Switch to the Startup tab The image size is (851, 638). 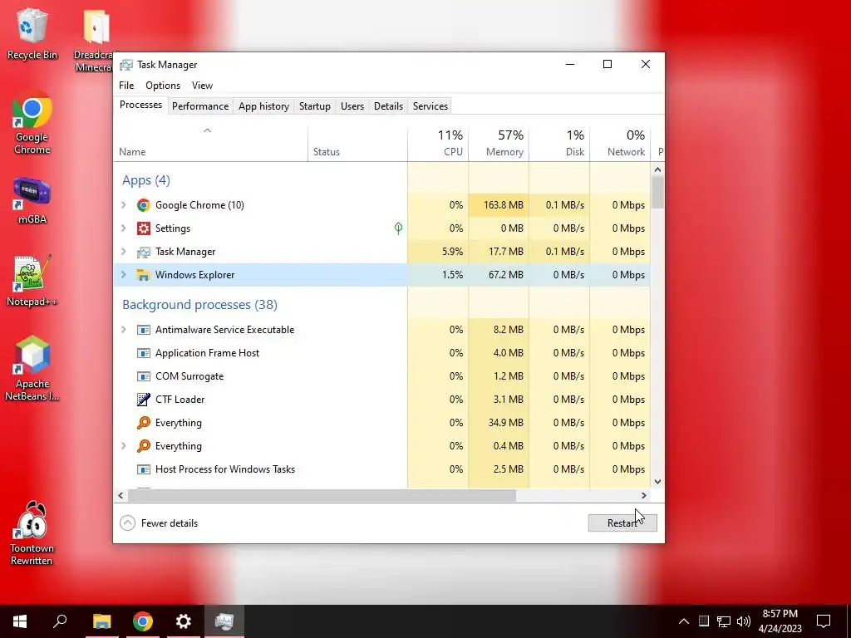point(315,106)
